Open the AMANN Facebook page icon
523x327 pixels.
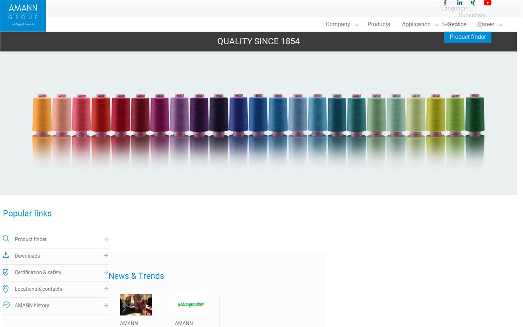(x=445, y=3)
